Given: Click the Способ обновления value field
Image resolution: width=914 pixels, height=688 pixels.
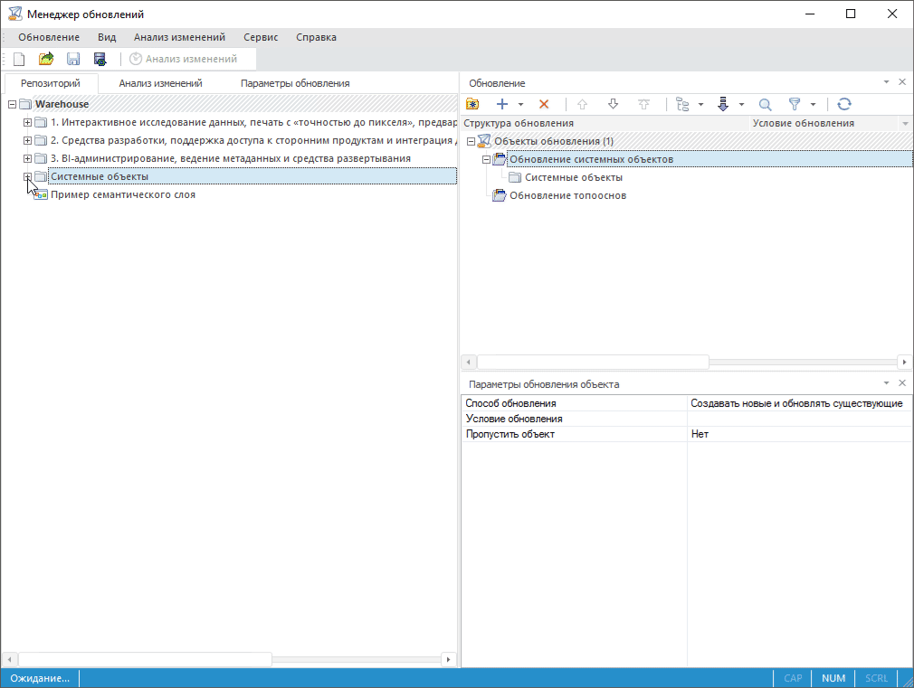Looking at the screenshot, I should [796, 403].
